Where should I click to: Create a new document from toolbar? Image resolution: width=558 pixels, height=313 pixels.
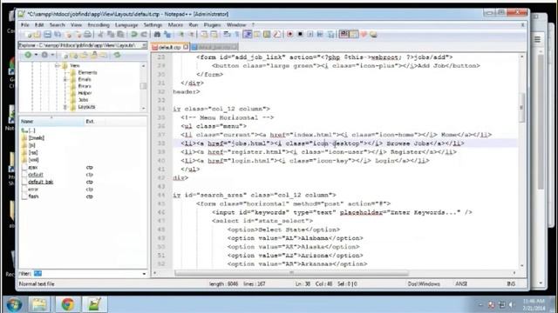coord(29,35)
